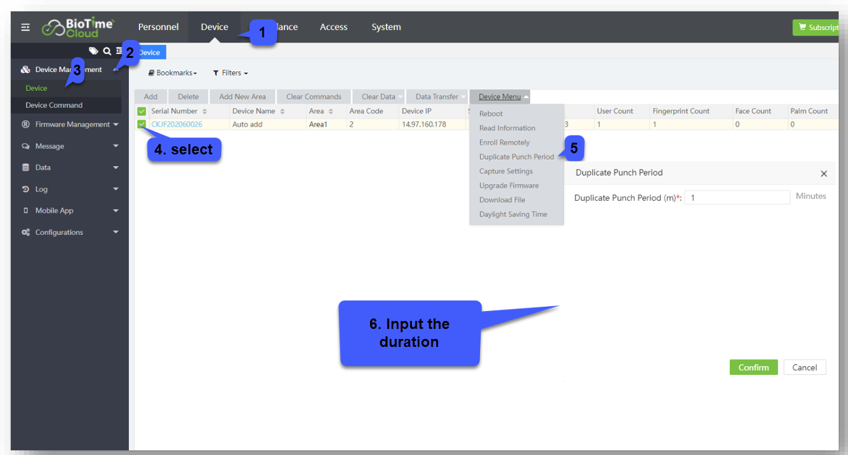
Task: Click the hamburger menu icon
Action: (25, 27)
